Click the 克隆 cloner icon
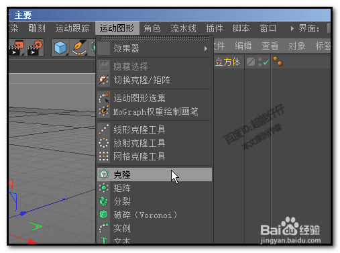The image size is (340, 253). click(x=104, y=174)
